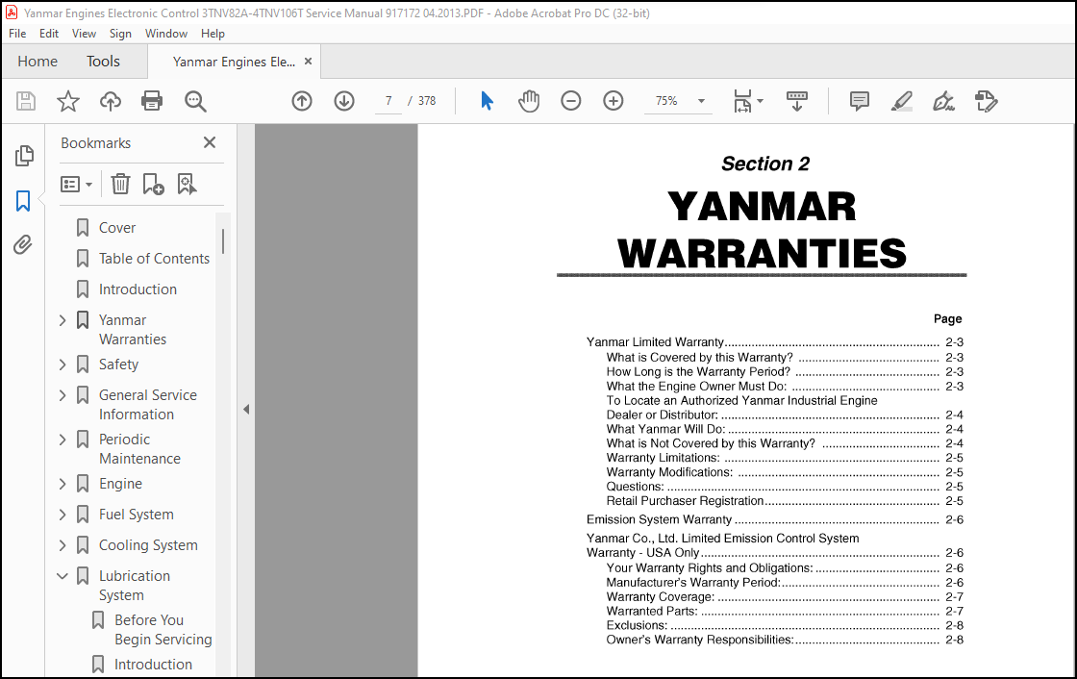Expand the Safety bookmark
1077x679 pixels.
tap(63, 365)
